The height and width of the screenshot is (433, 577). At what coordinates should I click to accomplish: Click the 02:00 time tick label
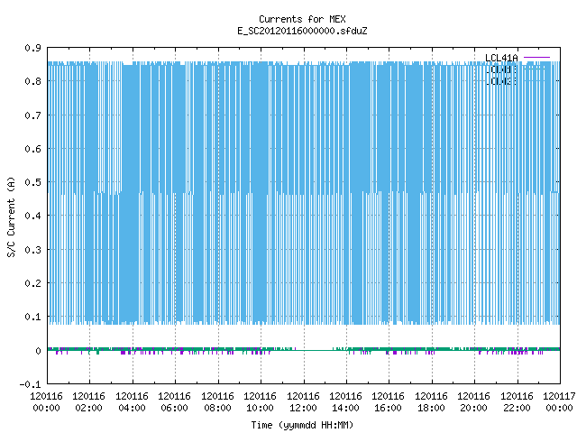(x=88, y=408)
